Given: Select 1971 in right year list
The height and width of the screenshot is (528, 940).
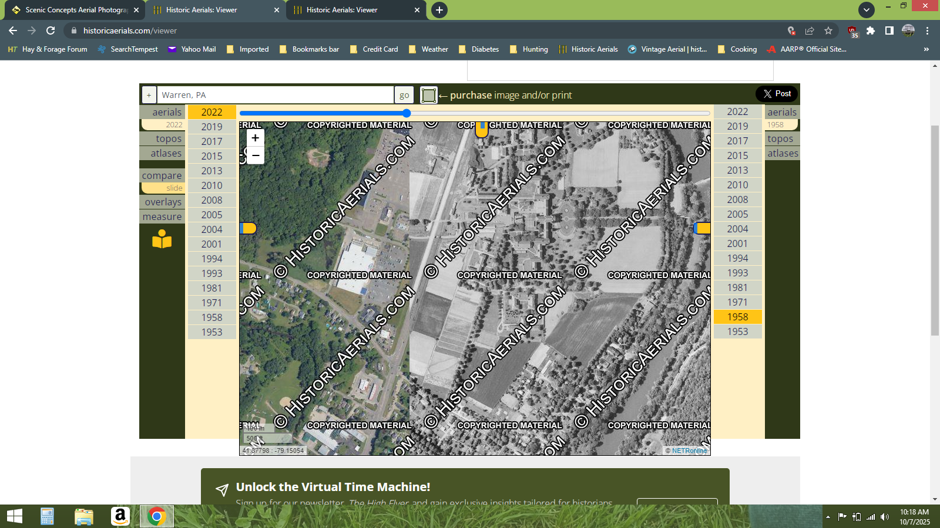Looking at the screenshot, I should (x=737, y=302).
